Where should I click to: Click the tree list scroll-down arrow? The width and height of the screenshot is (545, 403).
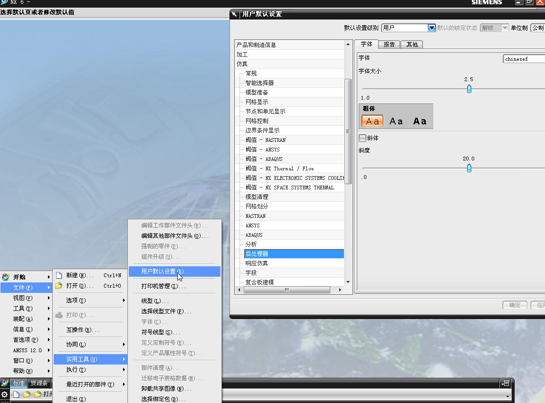tap(348, 282)
